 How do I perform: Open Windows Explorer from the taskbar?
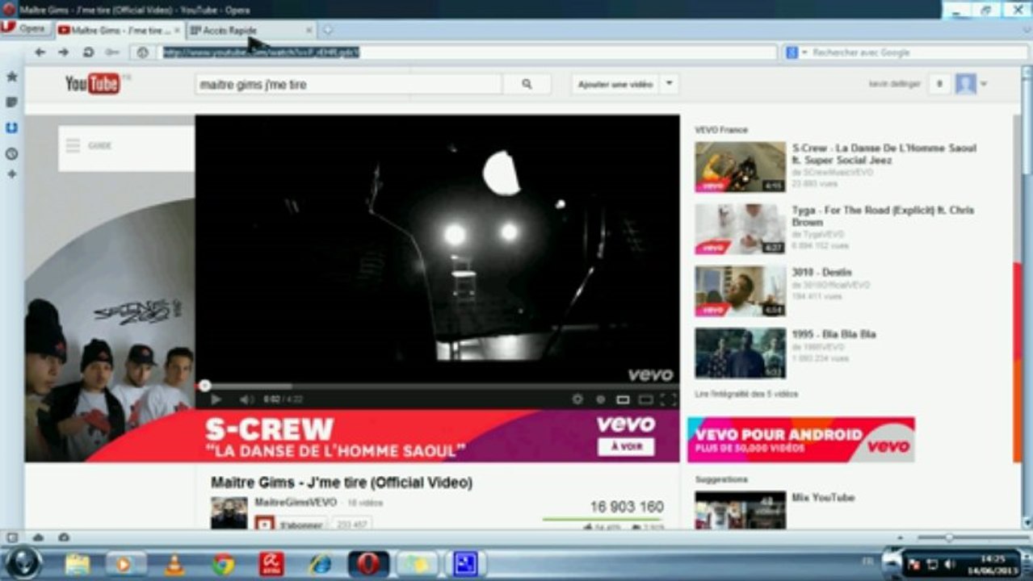click(78, 563)
